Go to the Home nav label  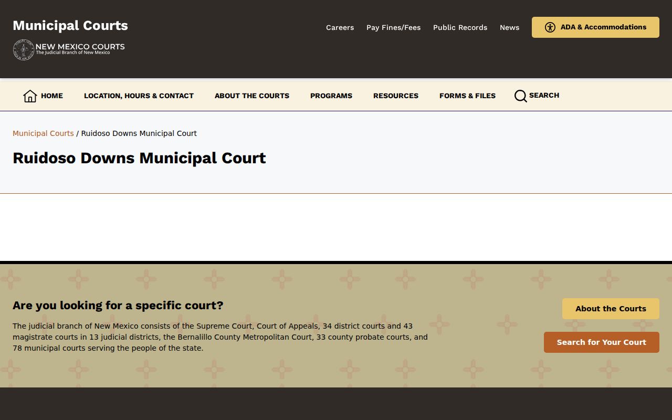click(52, 96)
